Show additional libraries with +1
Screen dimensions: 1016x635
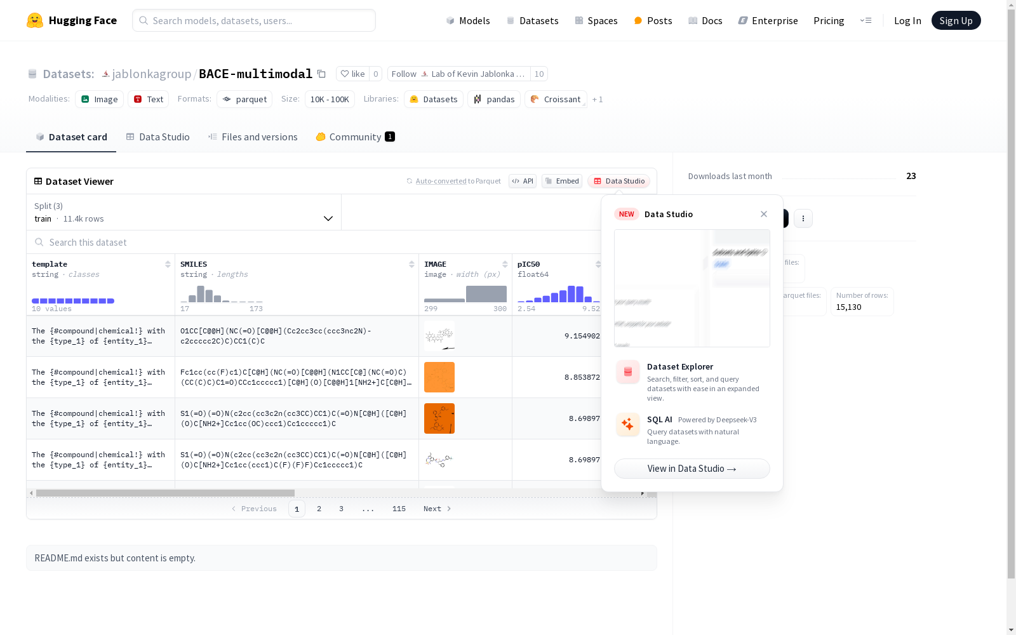coord(598,99)
